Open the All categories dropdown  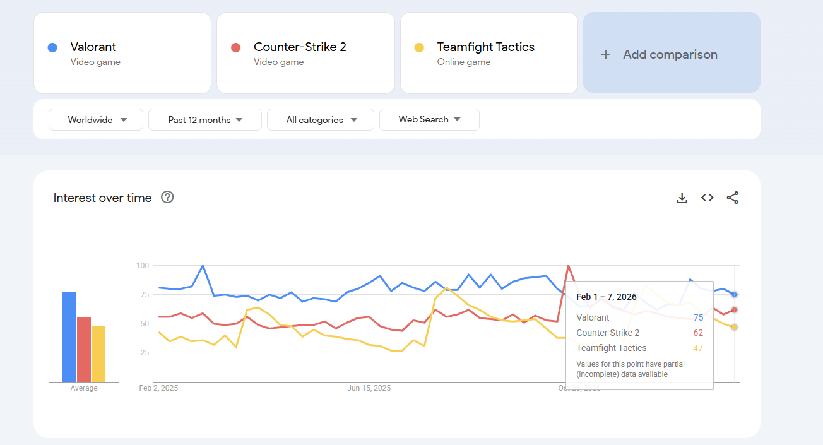tap(321, 119)
